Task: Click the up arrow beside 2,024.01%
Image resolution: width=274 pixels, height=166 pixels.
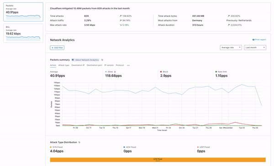Action: click(x=229, y=25)
